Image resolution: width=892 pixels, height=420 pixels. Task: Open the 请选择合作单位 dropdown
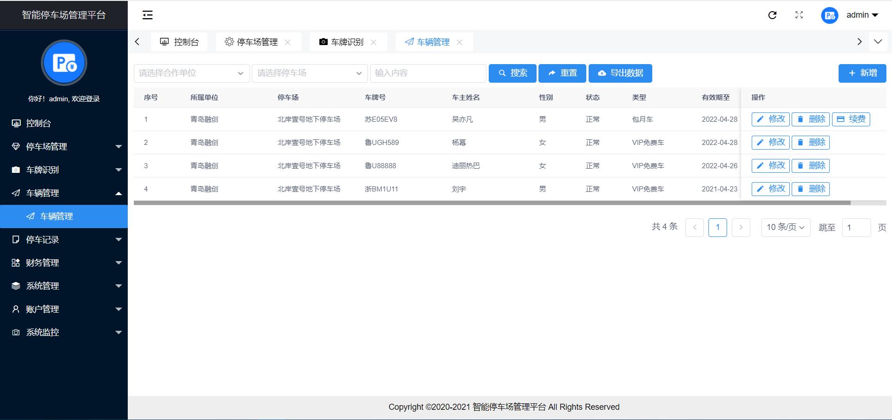tap(190, 73)
